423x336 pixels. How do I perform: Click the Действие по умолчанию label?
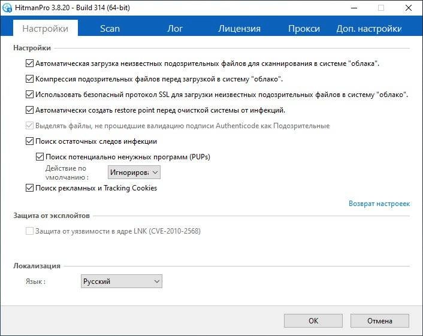[x=67, y=172]
